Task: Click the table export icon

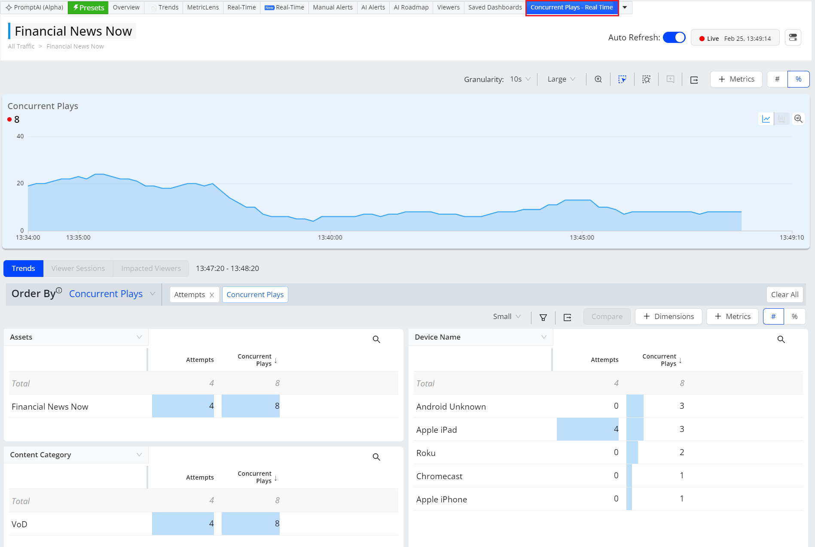Action: tap(568, 317)
